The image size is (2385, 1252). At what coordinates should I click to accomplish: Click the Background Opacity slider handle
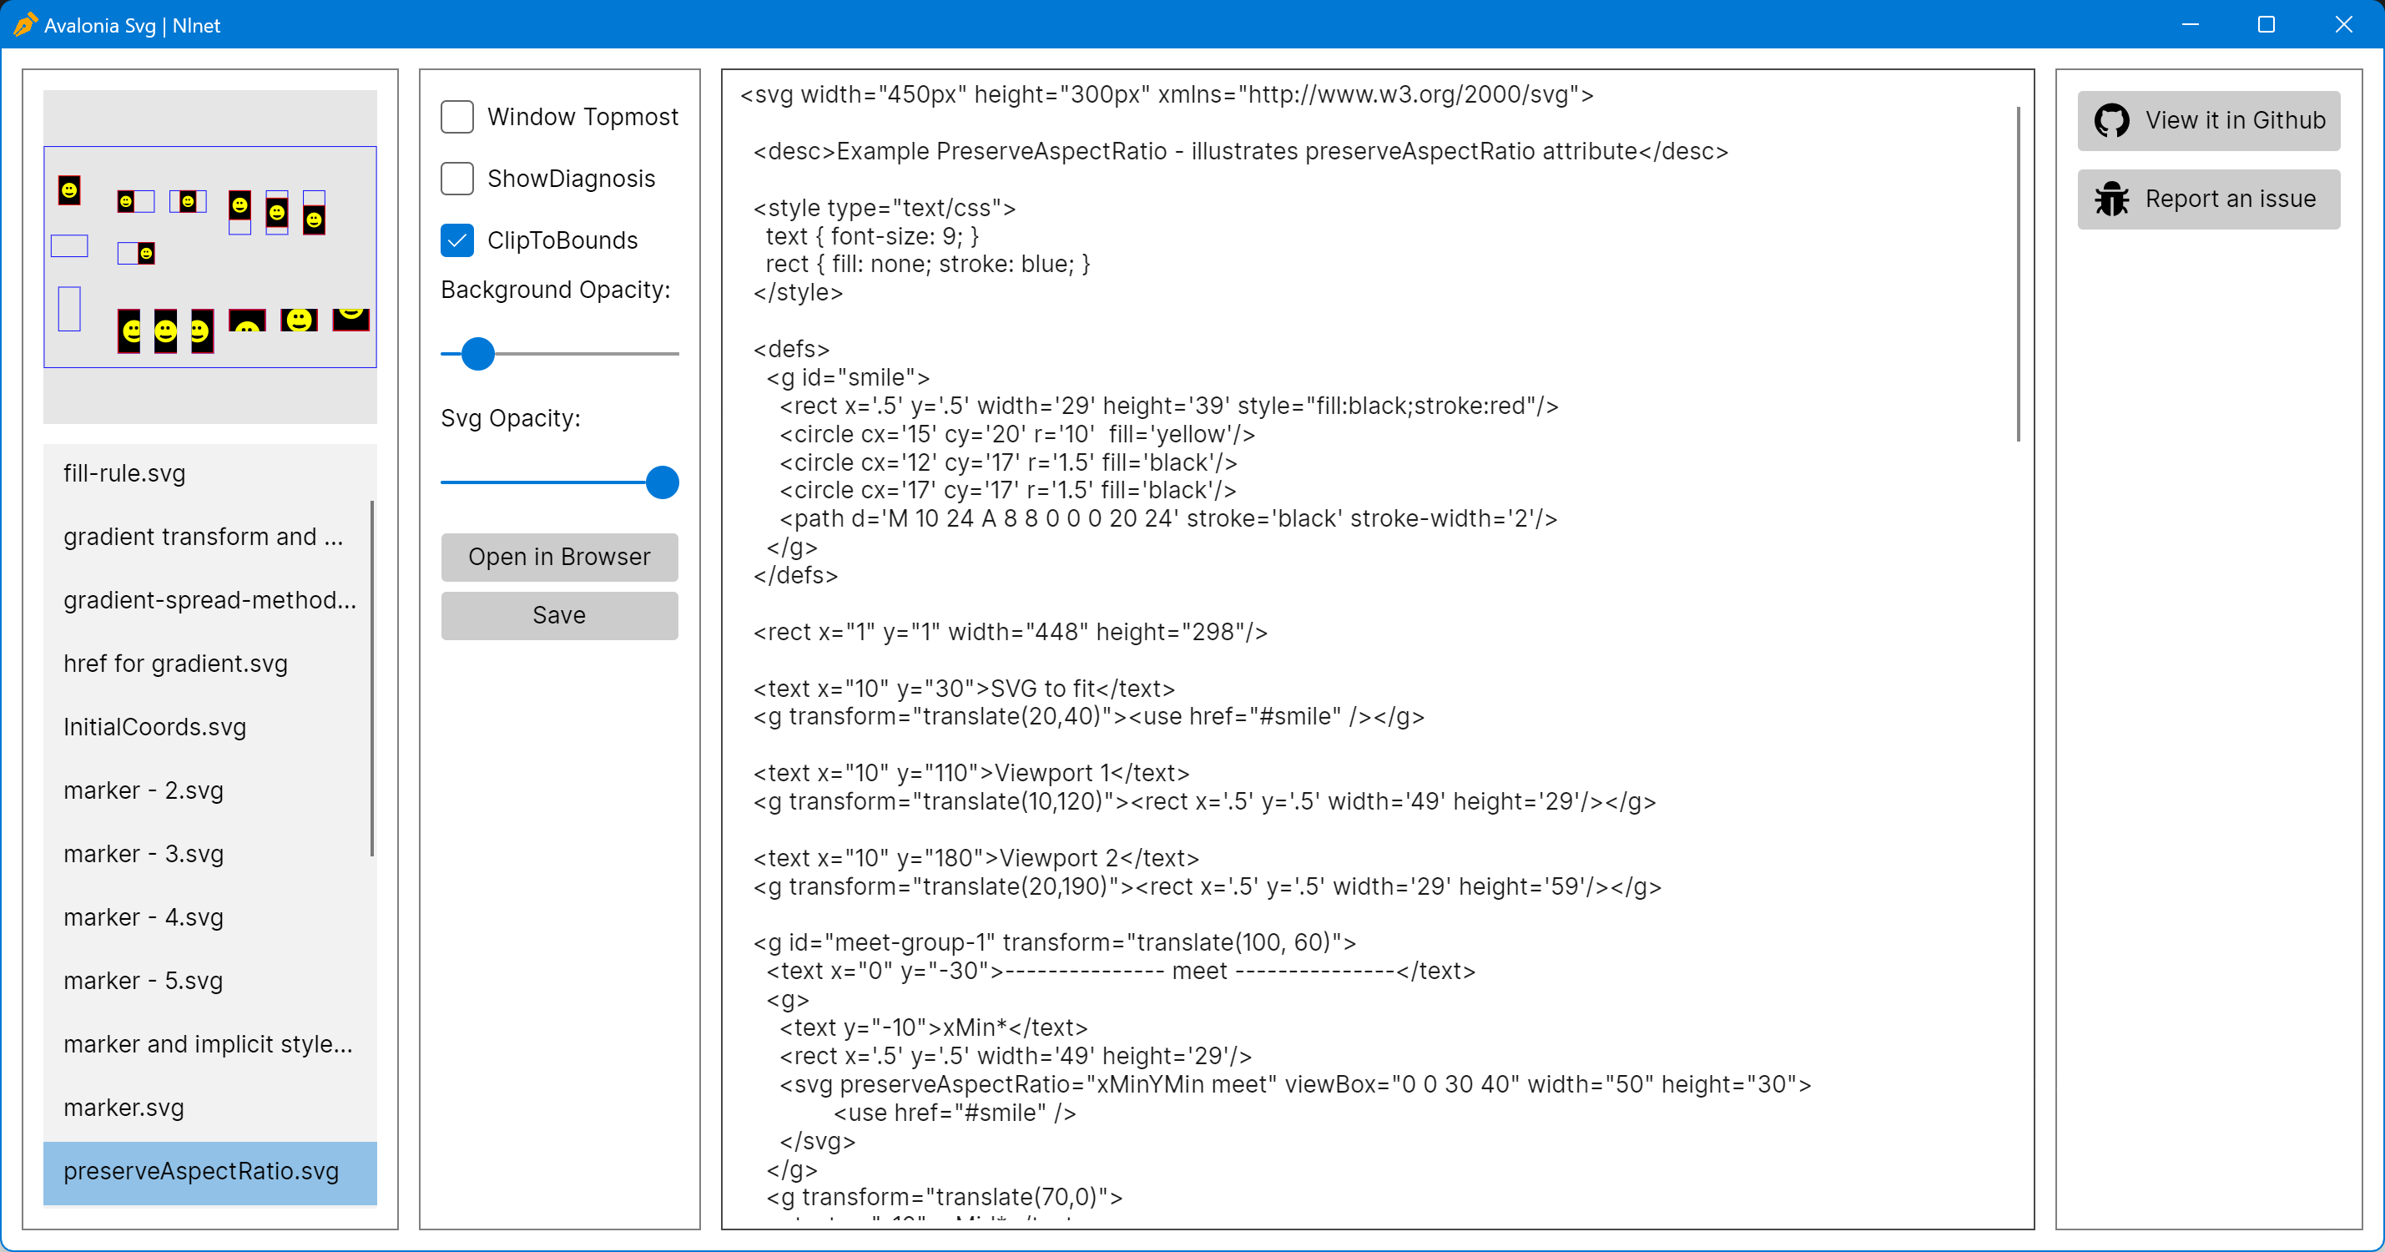click(477, 354)
